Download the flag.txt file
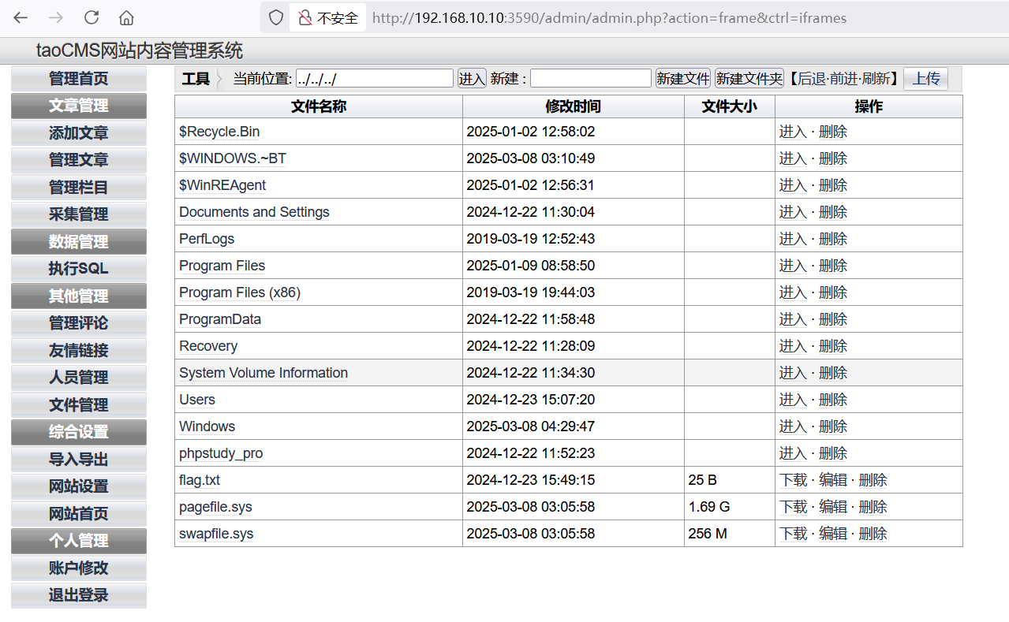Viewport: 1009px width, 622px height. 793,480
